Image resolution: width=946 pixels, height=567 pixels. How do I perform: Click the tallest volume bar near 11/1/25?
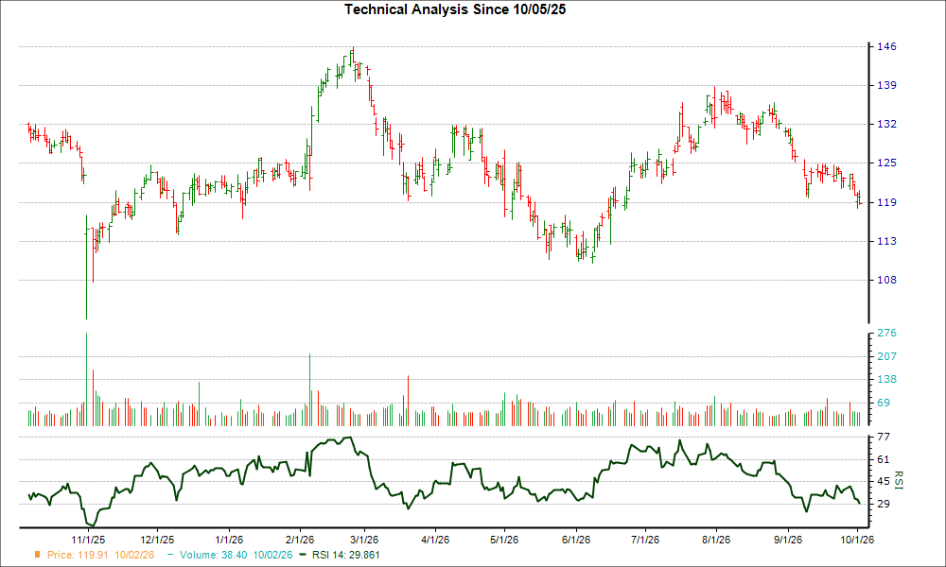(86, 380)
